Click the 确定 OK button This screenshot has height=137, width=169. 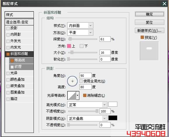[x=149, y=14]
